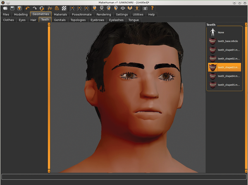Choose None in the Teeth list

click(224, 32)
